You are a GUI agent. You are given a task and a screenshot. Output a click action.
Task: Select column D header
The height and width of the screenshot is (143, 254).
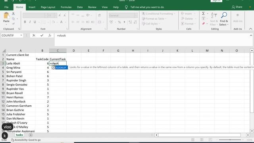[74, 50]
